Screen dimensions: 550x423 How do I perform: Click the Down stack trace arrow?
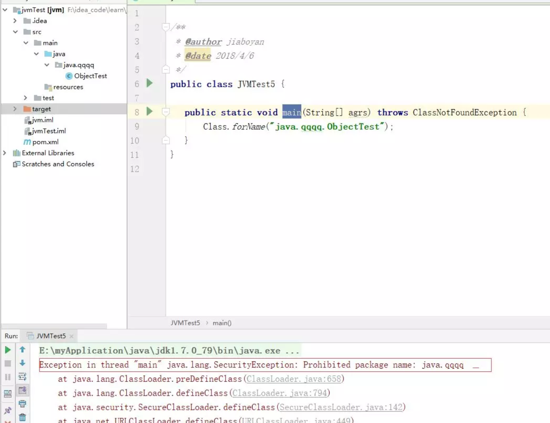[22, 363]
